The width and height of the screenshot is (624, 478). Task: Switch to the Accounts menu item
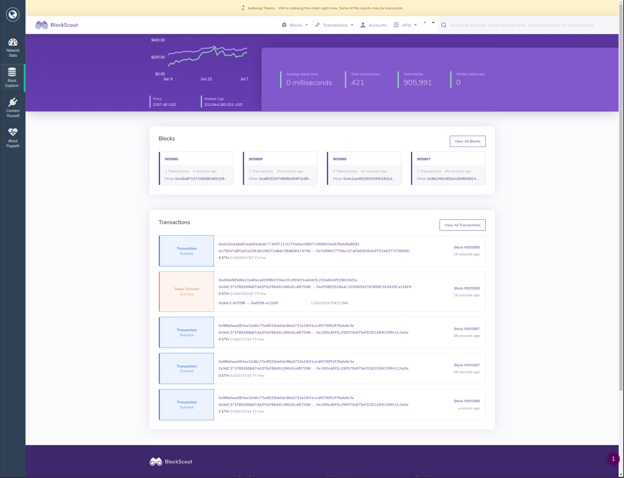coord(378,25)
